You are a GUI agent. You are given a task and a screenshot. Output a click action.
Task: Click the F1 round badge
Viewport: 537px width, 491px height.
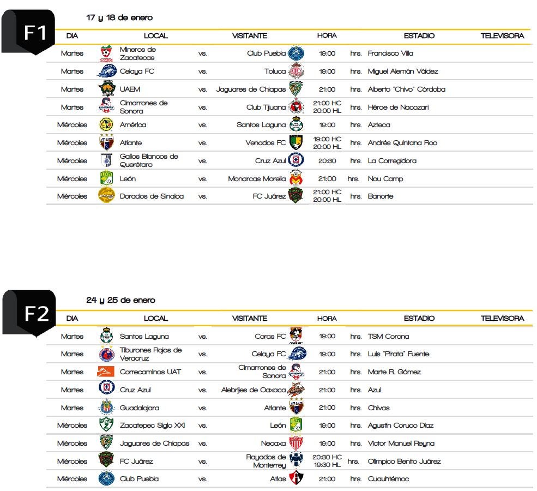coord(32,33)
